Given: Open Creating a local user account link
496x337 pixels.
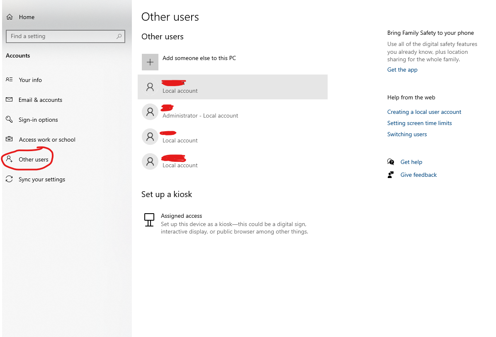Looking at the screenshot, I should pos(424,112).
